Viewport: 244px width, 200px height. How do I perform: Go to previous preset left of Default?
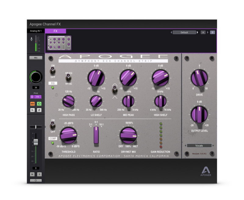(x=171, y=32)
